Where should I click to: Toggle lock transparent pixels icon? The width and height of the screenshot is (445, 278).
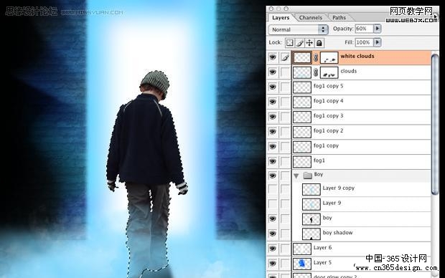point(289,43)
